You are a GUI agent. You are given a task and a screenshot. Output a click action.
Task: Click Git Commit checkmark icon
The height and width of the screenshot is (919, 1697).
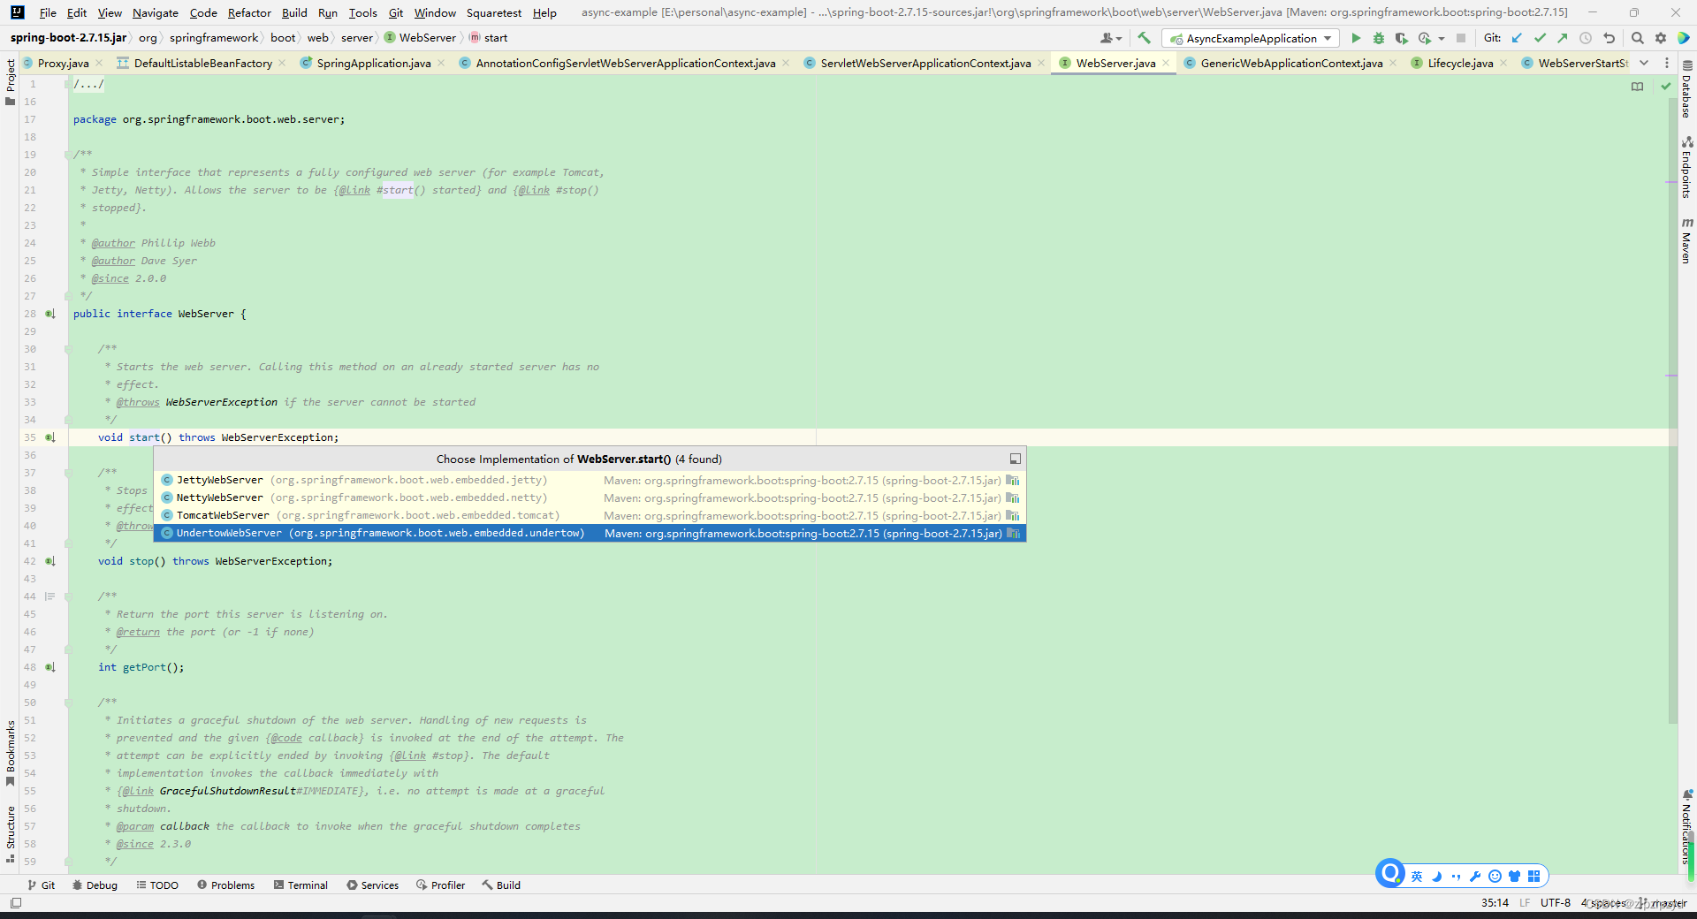1541,38
